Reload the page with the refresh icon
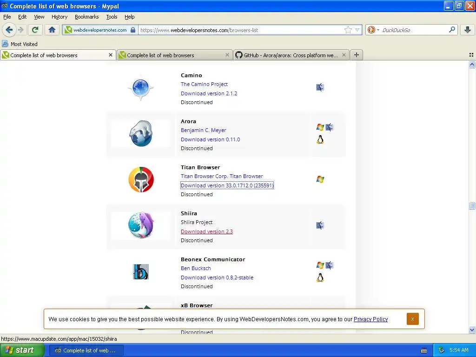476x357 pixels. coord(35,30)
